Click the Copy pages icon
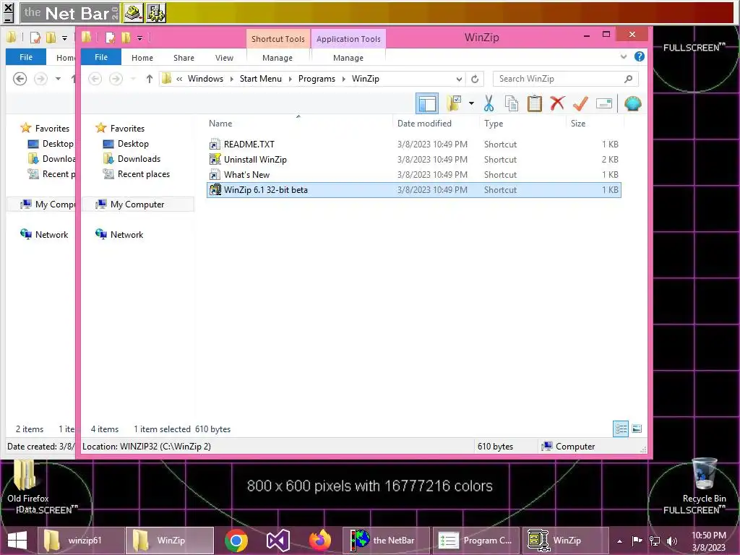Image resolution: width=740 pixels, height=555 pixels. pyautogui.click(x=512, y=103)
